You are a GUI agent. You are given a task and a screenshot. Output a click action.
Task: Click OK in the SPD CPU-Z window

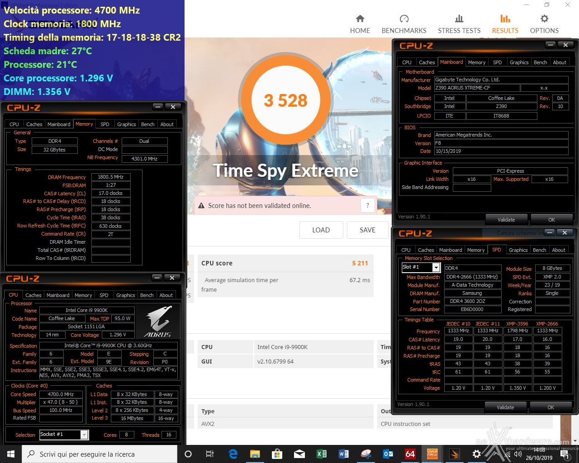pos(551,407)
